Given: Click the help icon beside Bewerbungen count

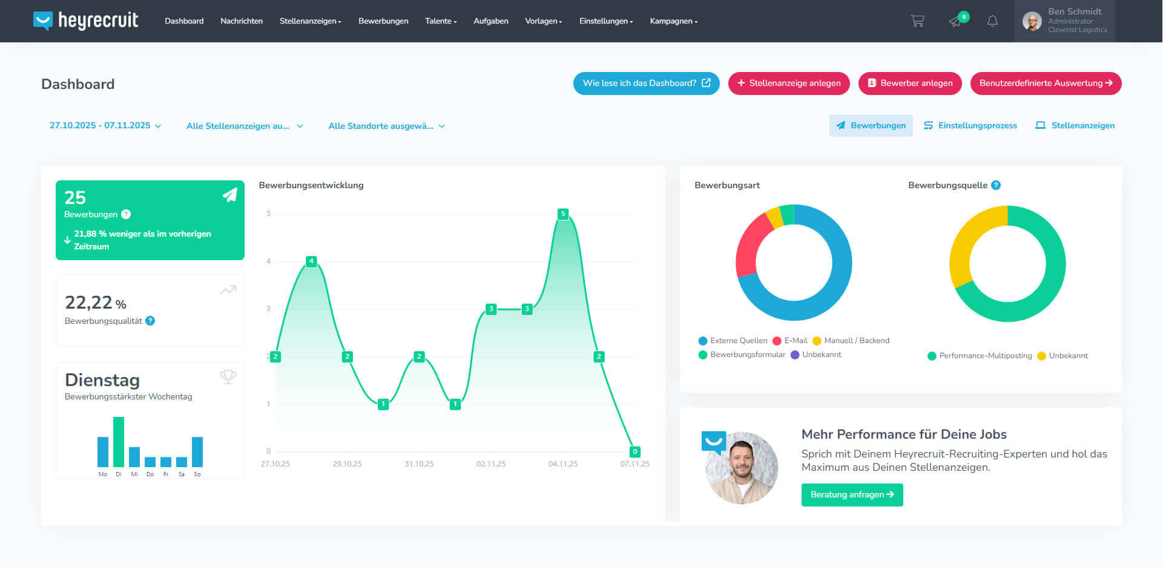Looking at the screenshot, I should (126, 214).
